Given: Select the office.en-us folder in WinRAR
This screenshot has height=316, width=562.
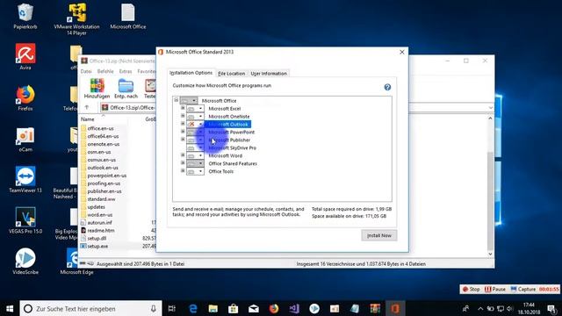Looking at the screenshot, I should coord(100,128).
